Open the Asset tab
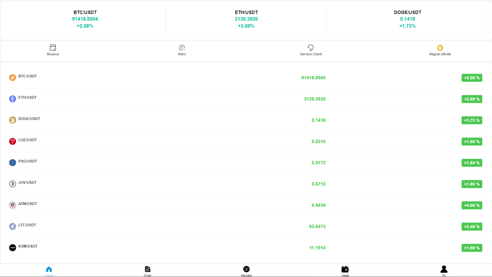Viewport: 492px width, 277px height. click(345, 270)
